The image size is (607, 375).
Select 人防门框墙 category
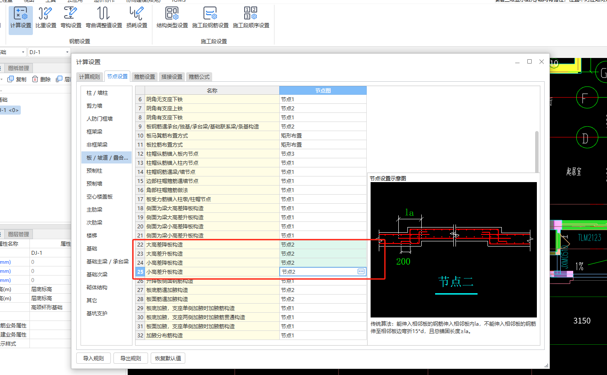106,119
